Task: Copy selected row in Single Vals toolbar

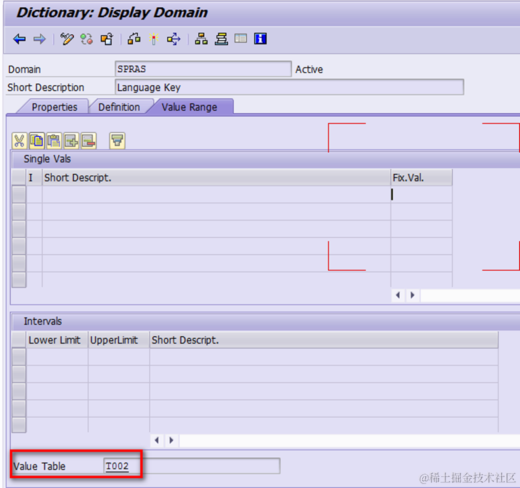Action: 37,141
